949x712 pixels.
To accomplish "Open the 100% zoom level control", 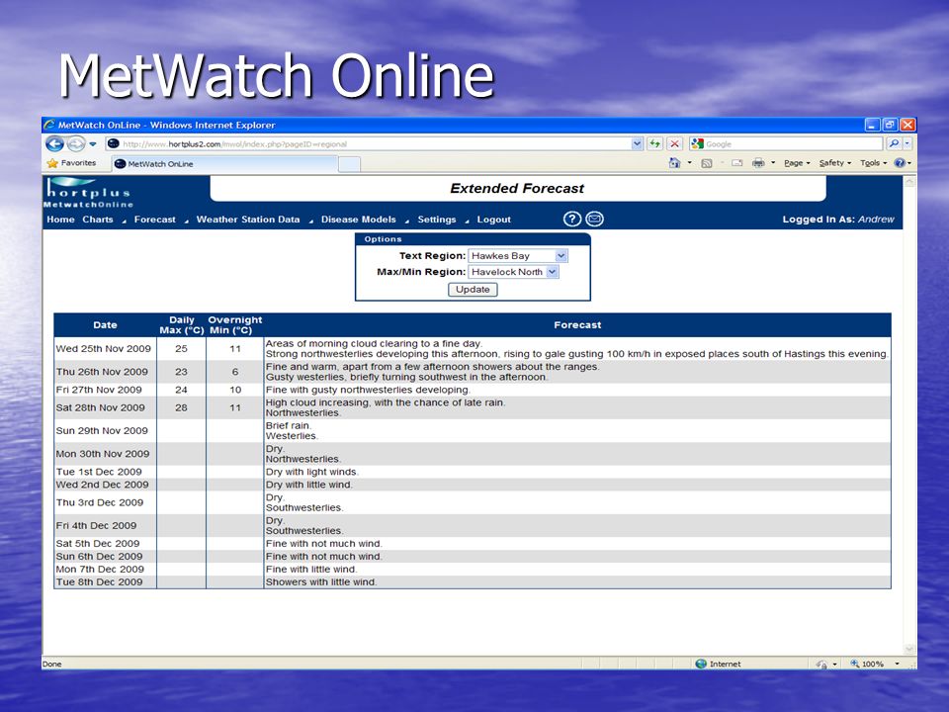I will [867, 664].
